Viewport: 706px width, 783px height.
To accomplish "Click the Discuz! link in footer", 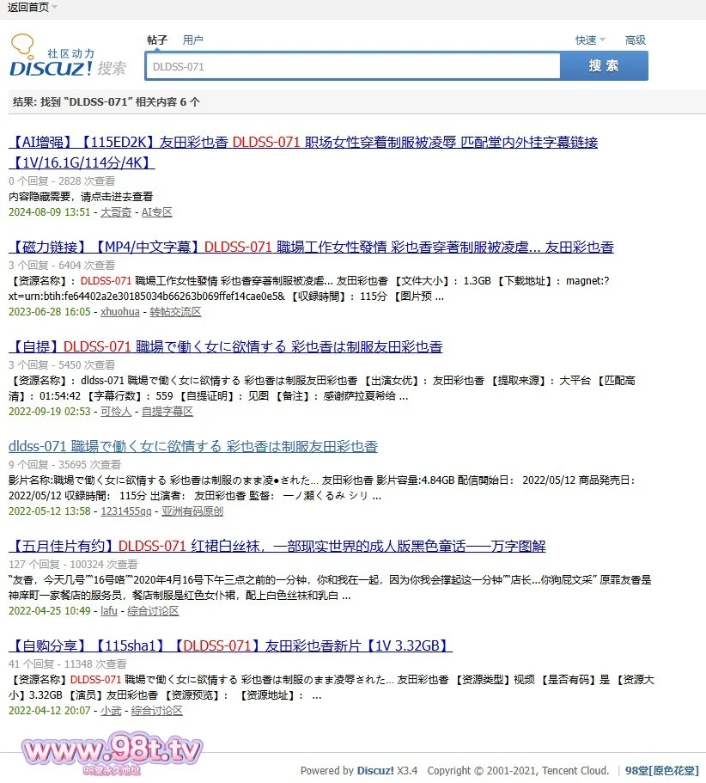I will click(x=375, y=770).
